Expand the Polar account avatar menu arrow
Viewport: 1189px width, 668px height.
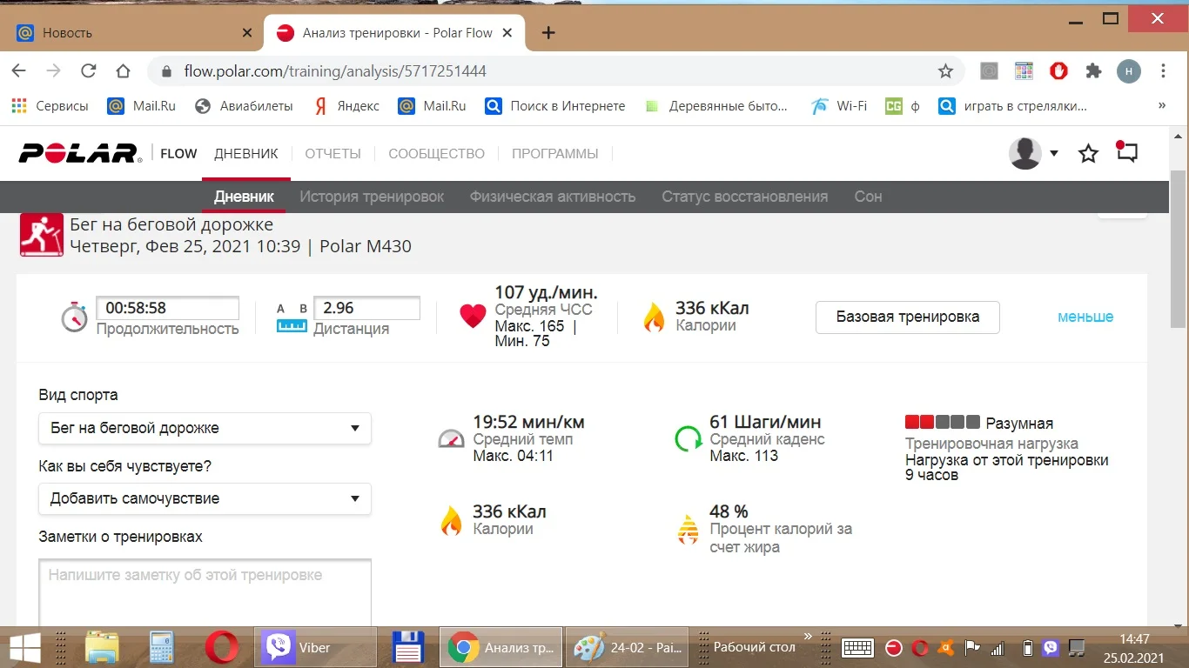(x=1054, y=154)
